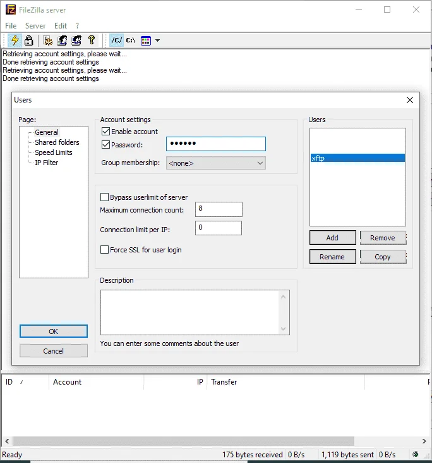Enable Bypass userlimit of server
The width and height of the screenshot is (432, 463).
tap(104, 197)
